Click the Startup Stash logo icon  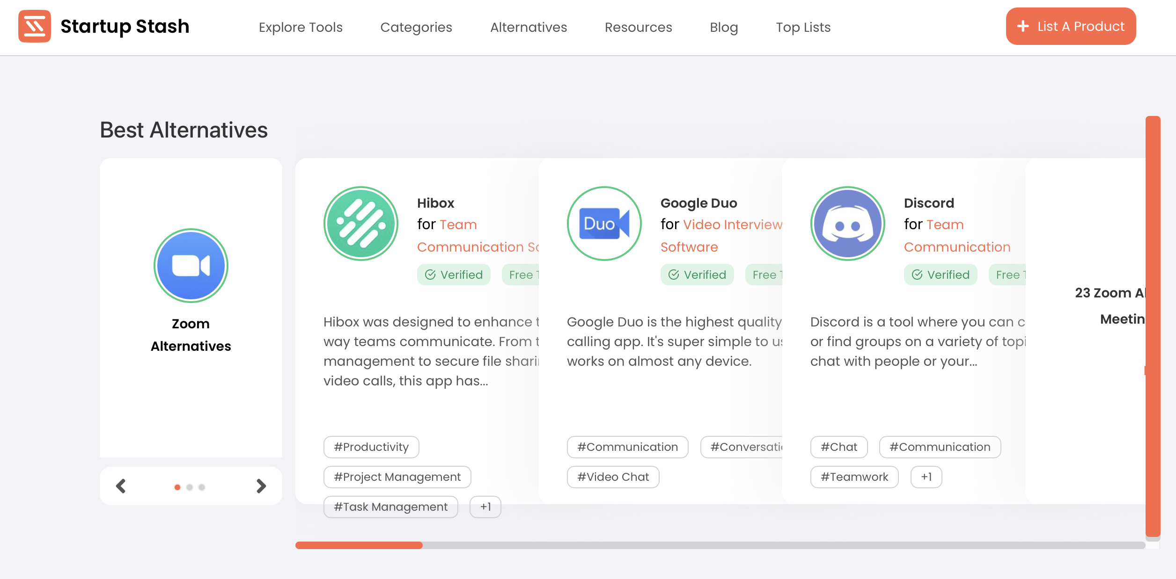[x=35, y=26]
